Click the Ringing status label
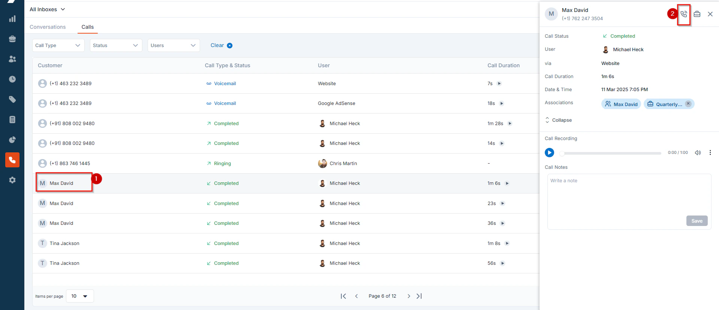Viewport: 719px width, 310px height. click(x=223, y=164)
